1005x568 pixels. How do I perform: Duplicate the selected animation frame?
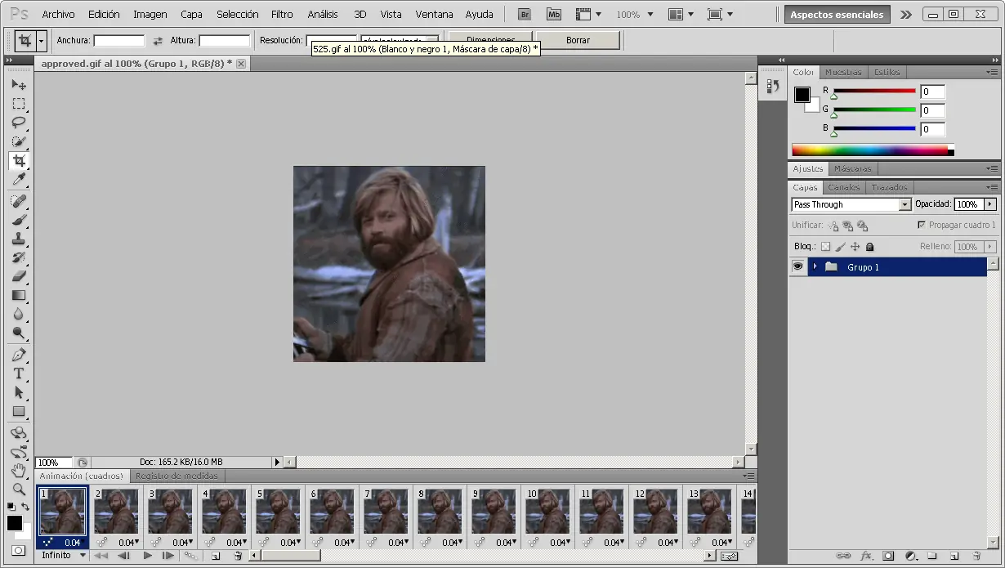click(216, 556)
